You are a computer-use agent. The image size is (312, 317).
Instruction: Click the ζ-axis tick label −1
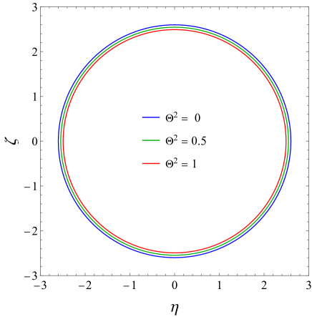click(x=31, y=186)
